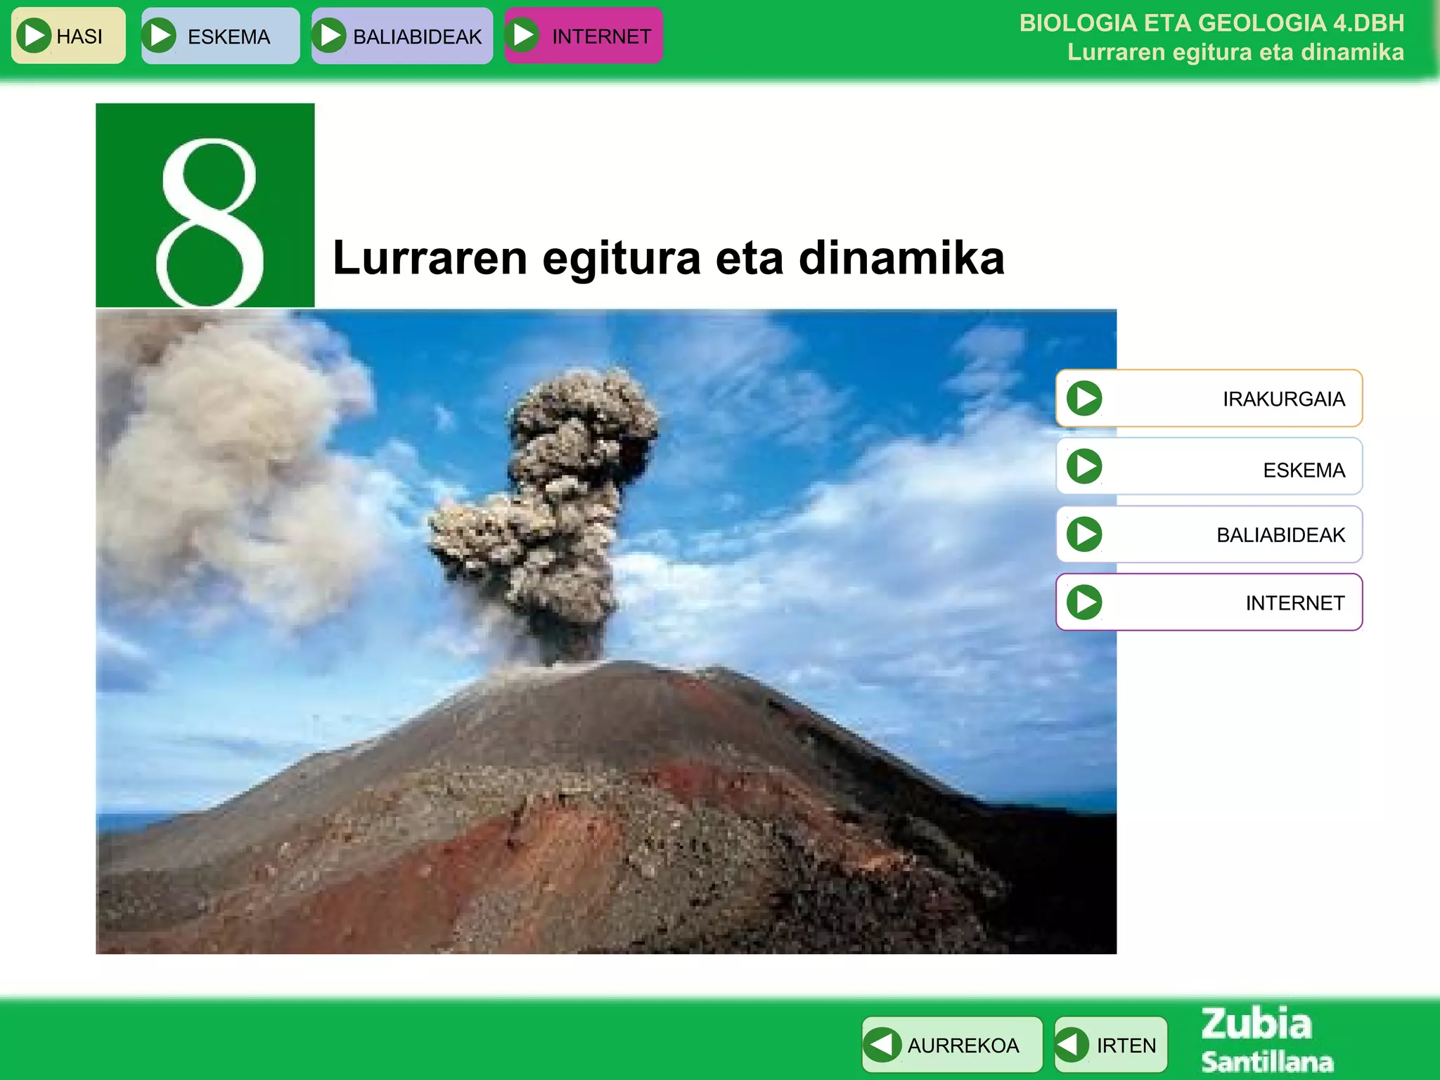
Task: Click the green number 8 unit square
Action: [x=205, y=205]
